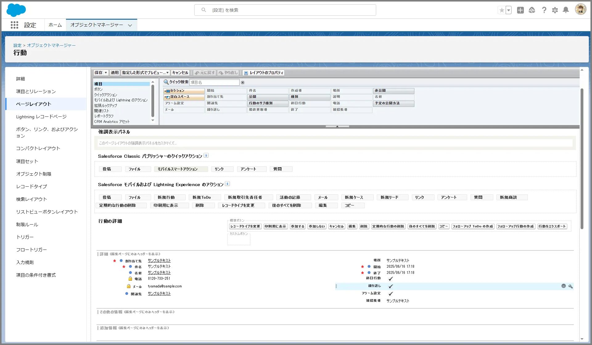Image resolution: width=592 pixels, height=345 pixels.
Task: Click the キャンセル toolbar button
Action: [180, 73]
